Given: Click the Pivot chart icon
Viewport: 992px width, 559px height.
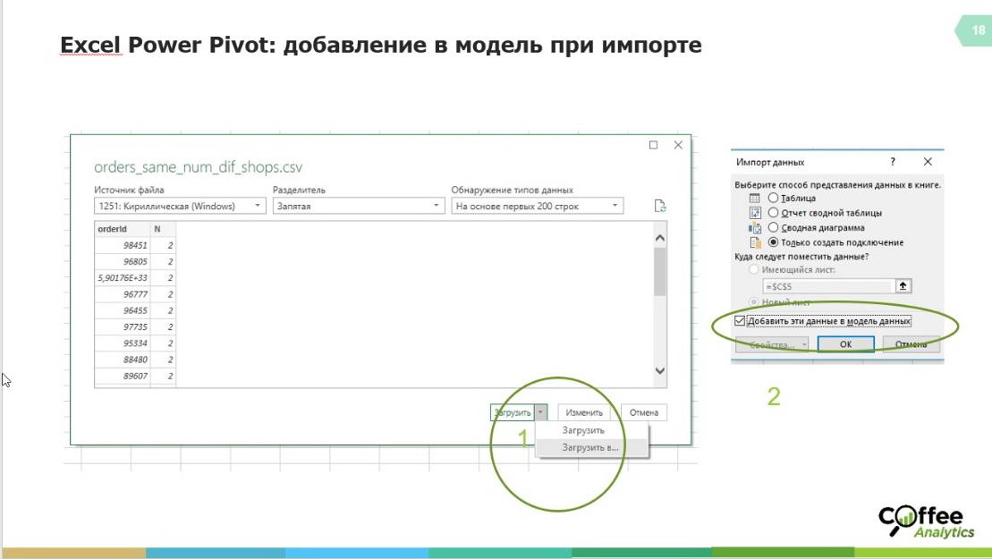Looking at the screenshot, I should 754,228.
